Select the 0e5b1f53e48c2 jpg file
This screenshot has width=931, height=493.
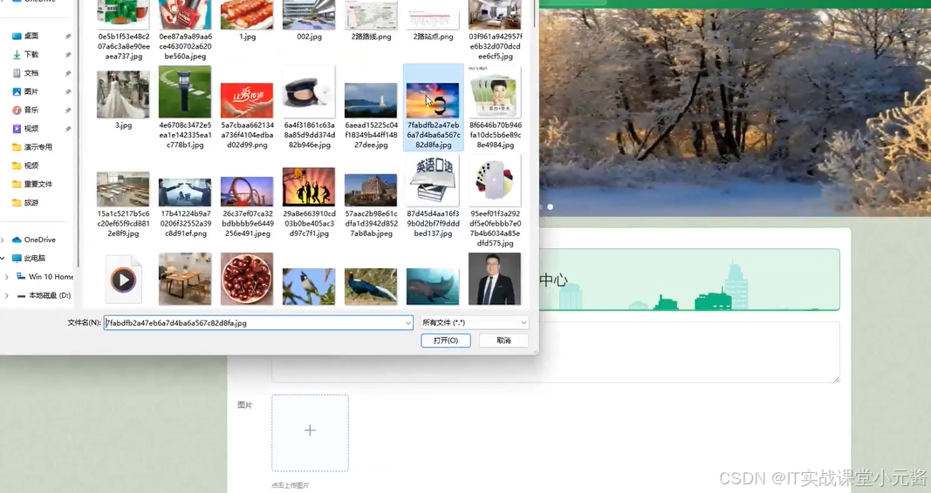pyautogui.click(x=124, y=30)
